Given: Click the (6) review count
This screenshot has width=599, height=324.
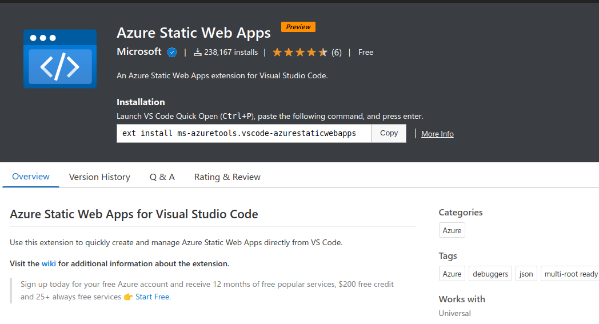Looking at the screenshot, I should click(337, 53).
